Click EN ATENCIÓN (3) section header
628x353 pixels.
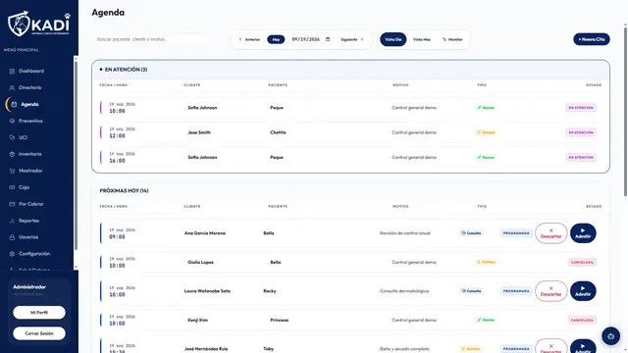(126, 70)
